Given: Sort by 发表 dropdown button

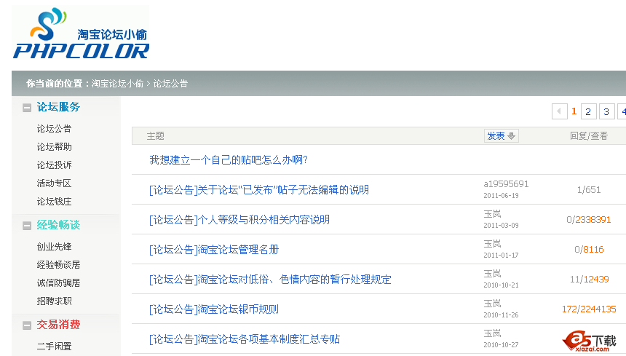Looking at the screenshot, I should tap(502, 135).
